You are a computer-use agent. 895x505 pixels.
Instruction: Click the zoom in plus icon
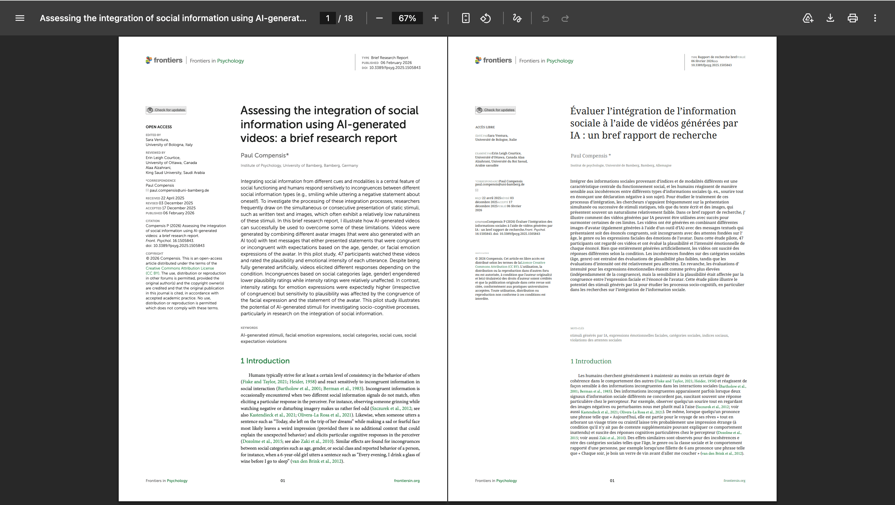(x=435, y=18)
